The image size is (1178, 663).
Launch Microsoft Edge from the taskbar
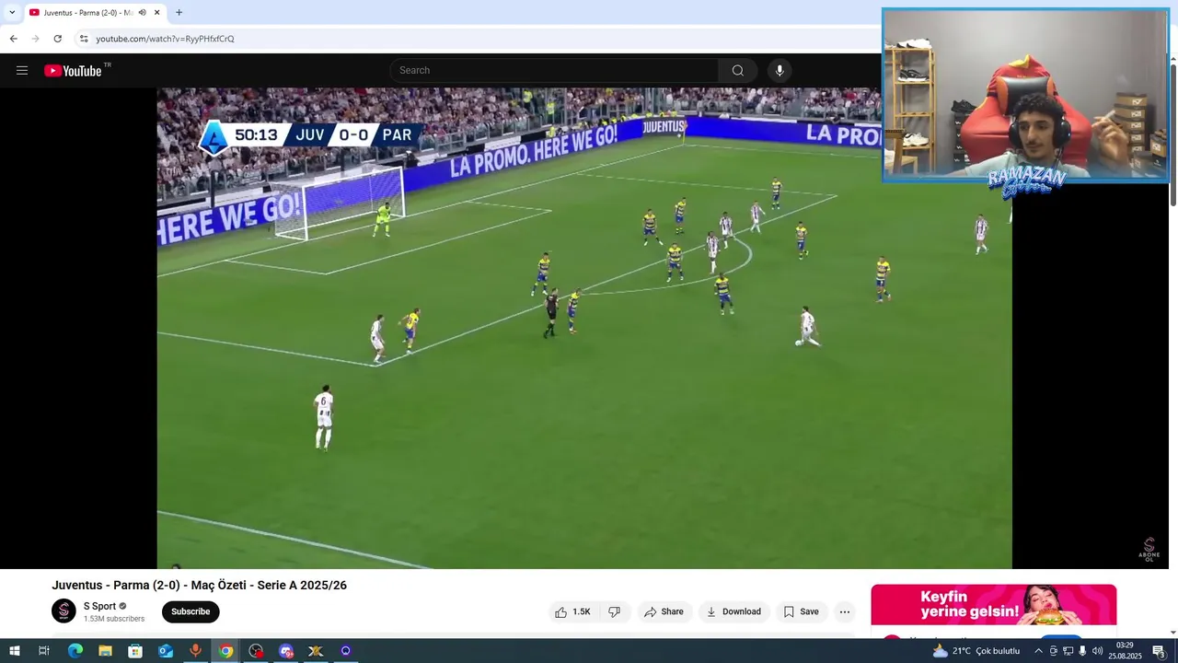[75, 651]
